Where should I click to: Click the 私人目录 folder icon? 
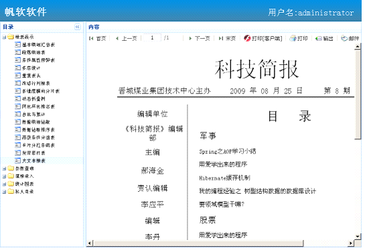[x=11, y=192]
